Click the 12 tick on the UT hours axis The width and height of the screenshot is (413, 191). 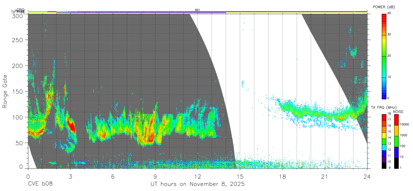point(197,176)
